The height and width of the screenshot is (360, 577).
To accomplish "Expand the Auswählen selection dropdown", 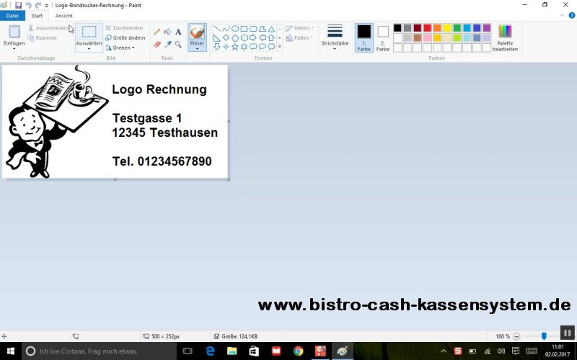I will tap(89, 48).
